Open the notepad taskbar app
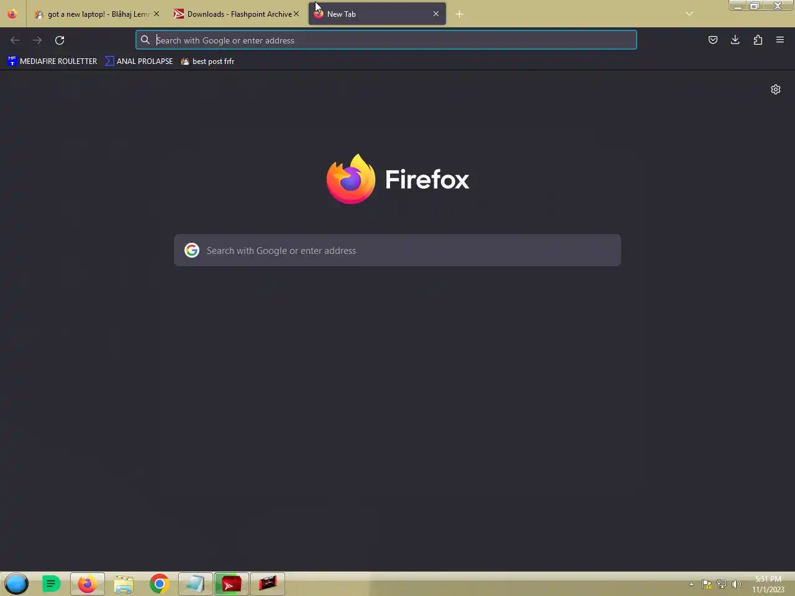This screenshot has width=795, height=596. pyautogui.click(x=196, y=584)
